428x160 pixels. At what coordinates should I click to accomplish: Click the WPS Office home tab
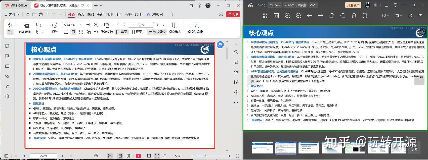[16, 5]
